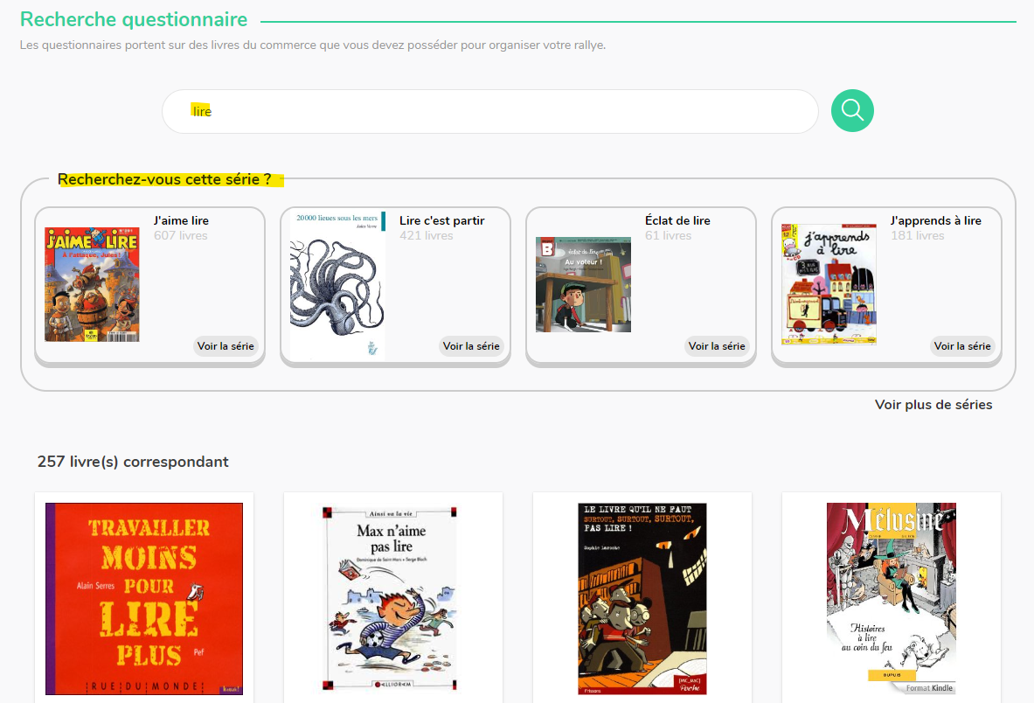Open the Éclat de lire cover image

click(x=583, y=284)
